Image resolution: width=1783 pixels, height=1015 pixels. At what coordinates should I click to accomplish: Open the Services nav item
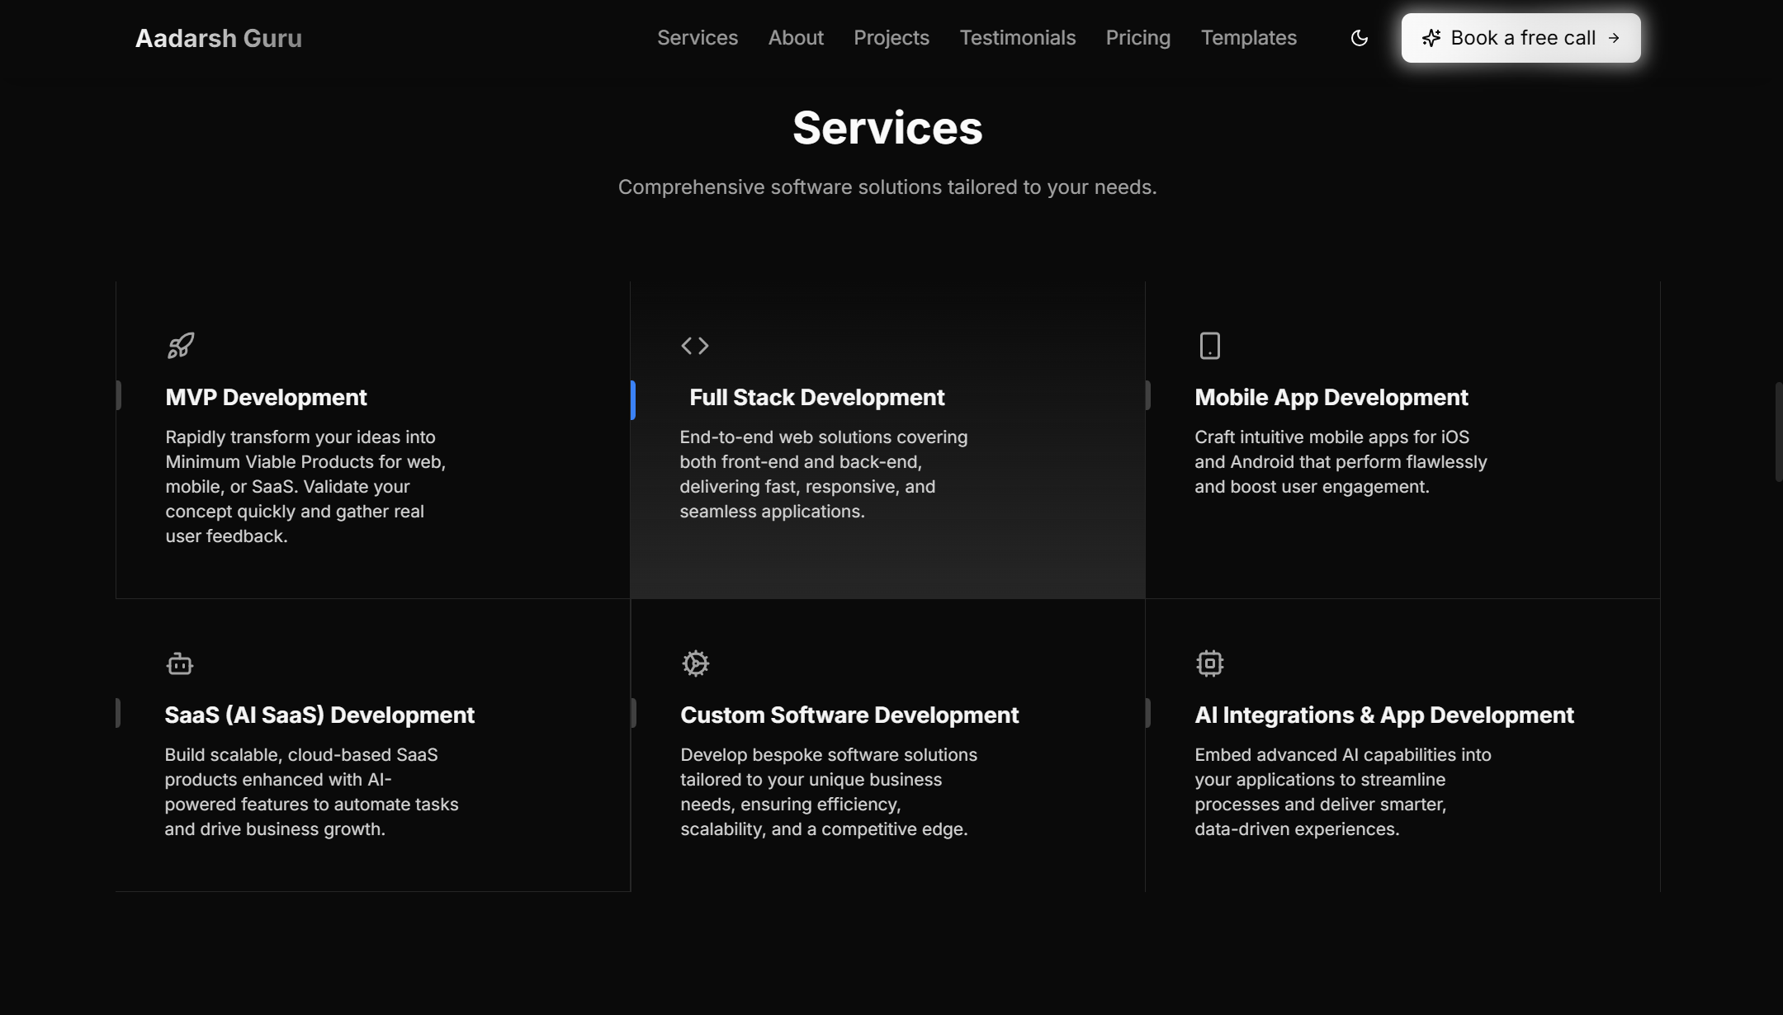click(697, 38)
